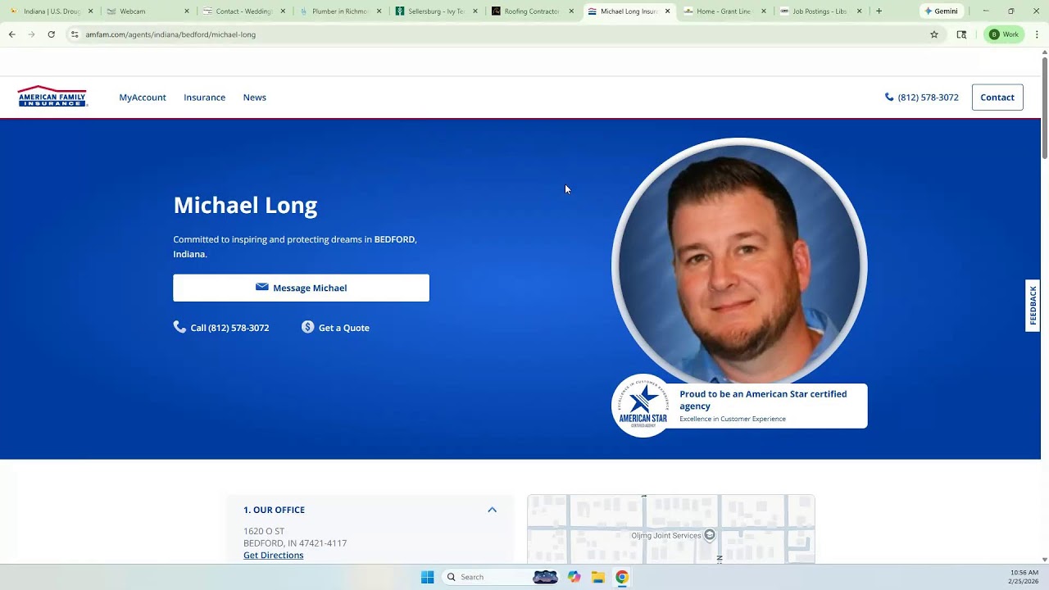The width and height of the screenshot is (1049, 590).
Task: Open the Insurance menu
Action: pyautogui.click(x=204, y=98)
